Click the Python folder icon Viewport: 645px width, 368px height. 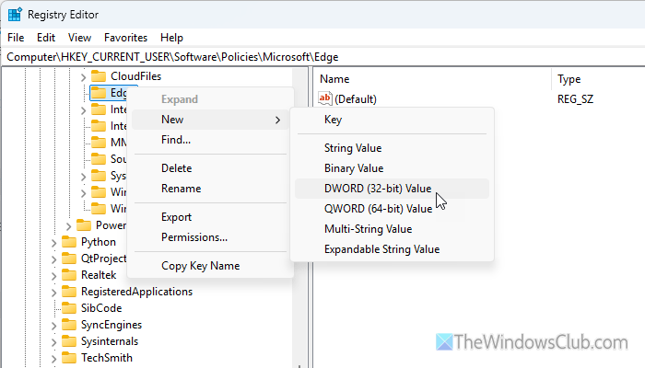(70, 242)
